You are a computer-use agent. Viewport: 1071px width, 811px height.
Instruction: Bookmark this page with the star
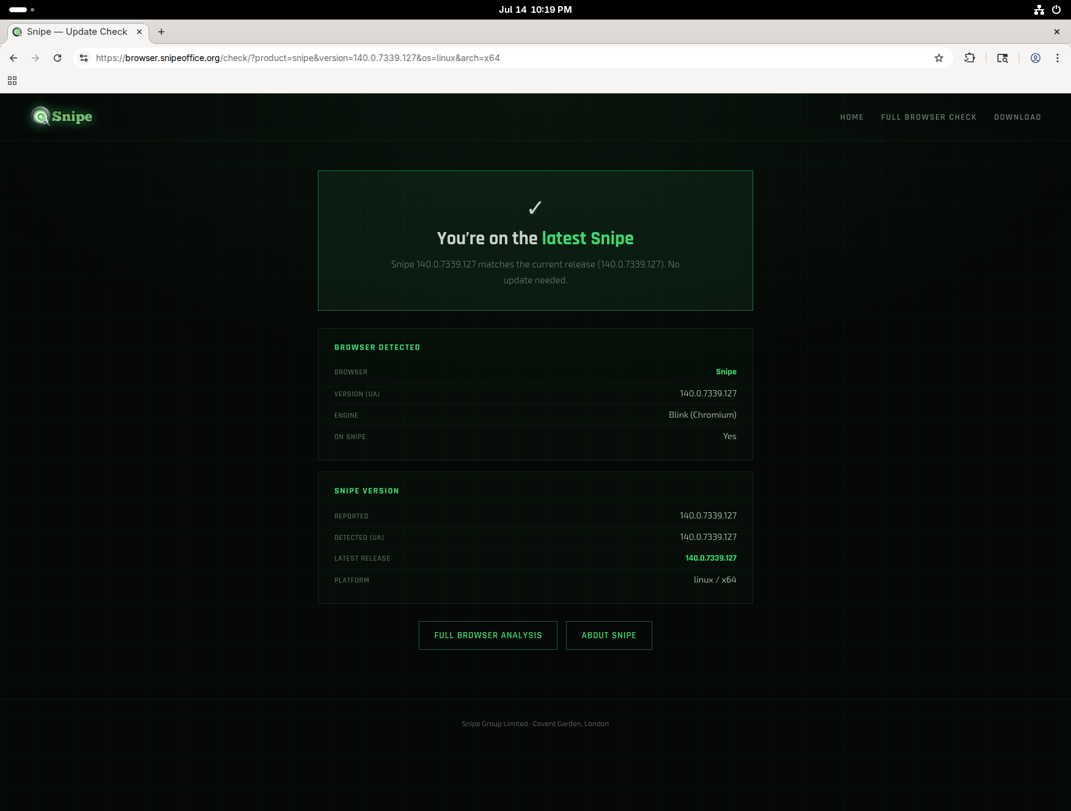(939, 58)
